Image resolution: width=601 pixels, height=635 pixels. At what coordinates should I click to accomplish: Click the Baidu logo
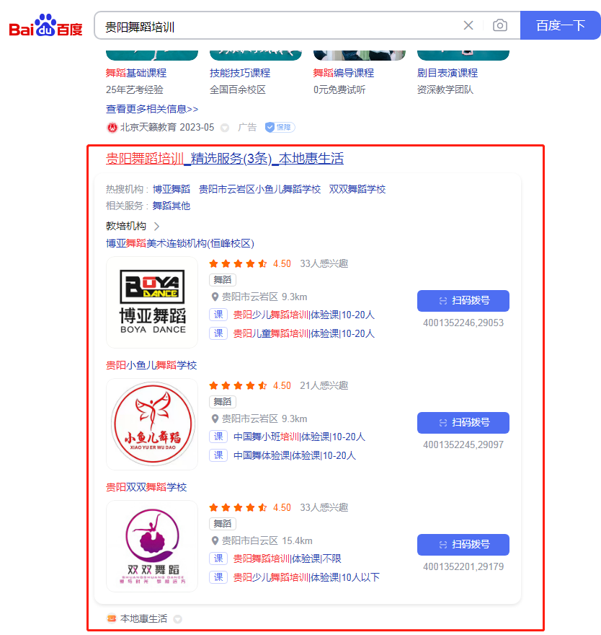click(45, 25)
